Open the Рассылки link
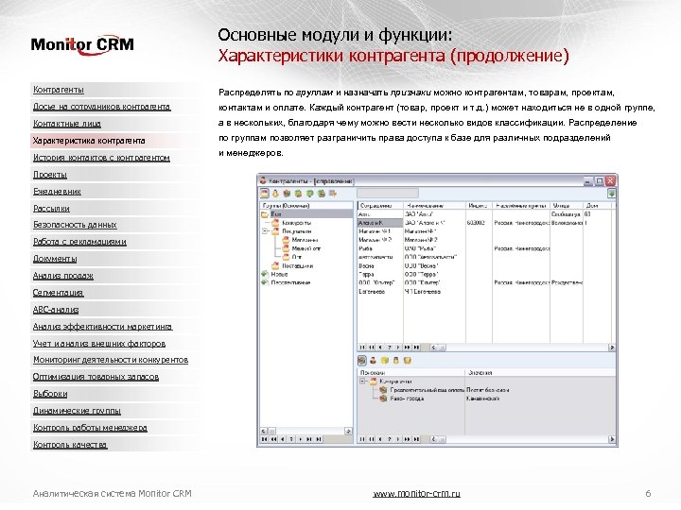The image size is (681, 510). tap(51, 208)
